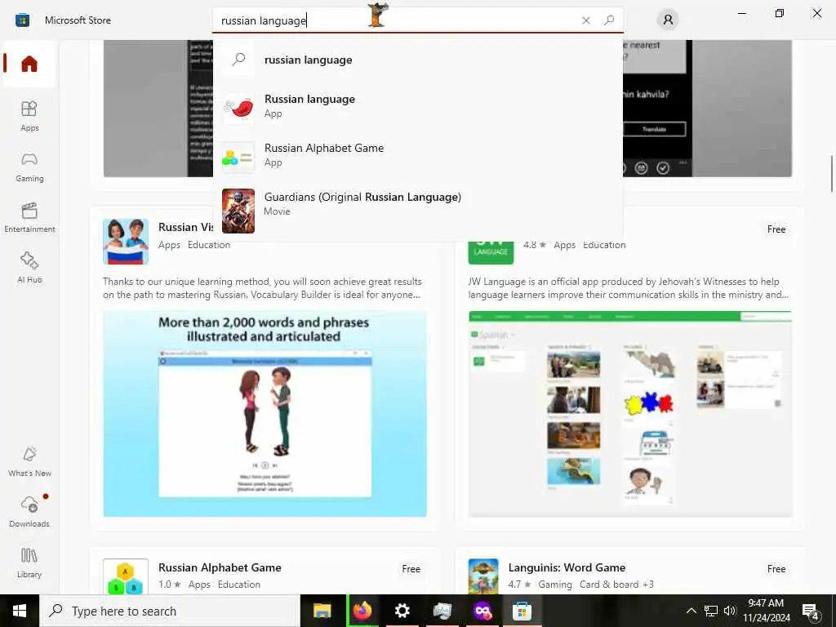Open Russian Visual vocabulary app icon
This screenshot has height=627, width=836.
point(126,242)
